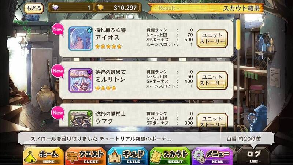Click the yellow results scrollbar thumb
This screenshot has height=165, width=293.
point(238,35)
